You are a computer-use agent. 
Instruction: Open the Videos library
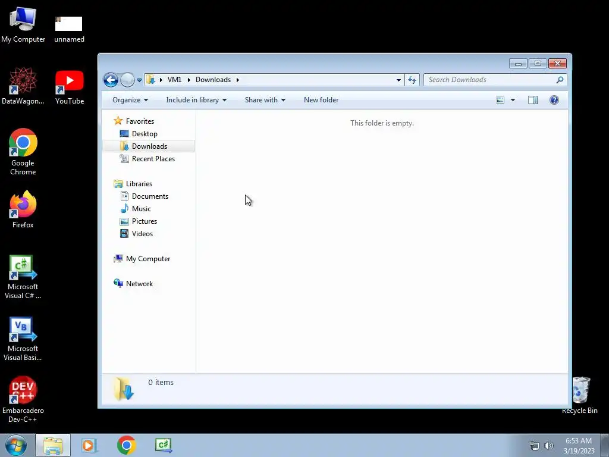point(142,233)
